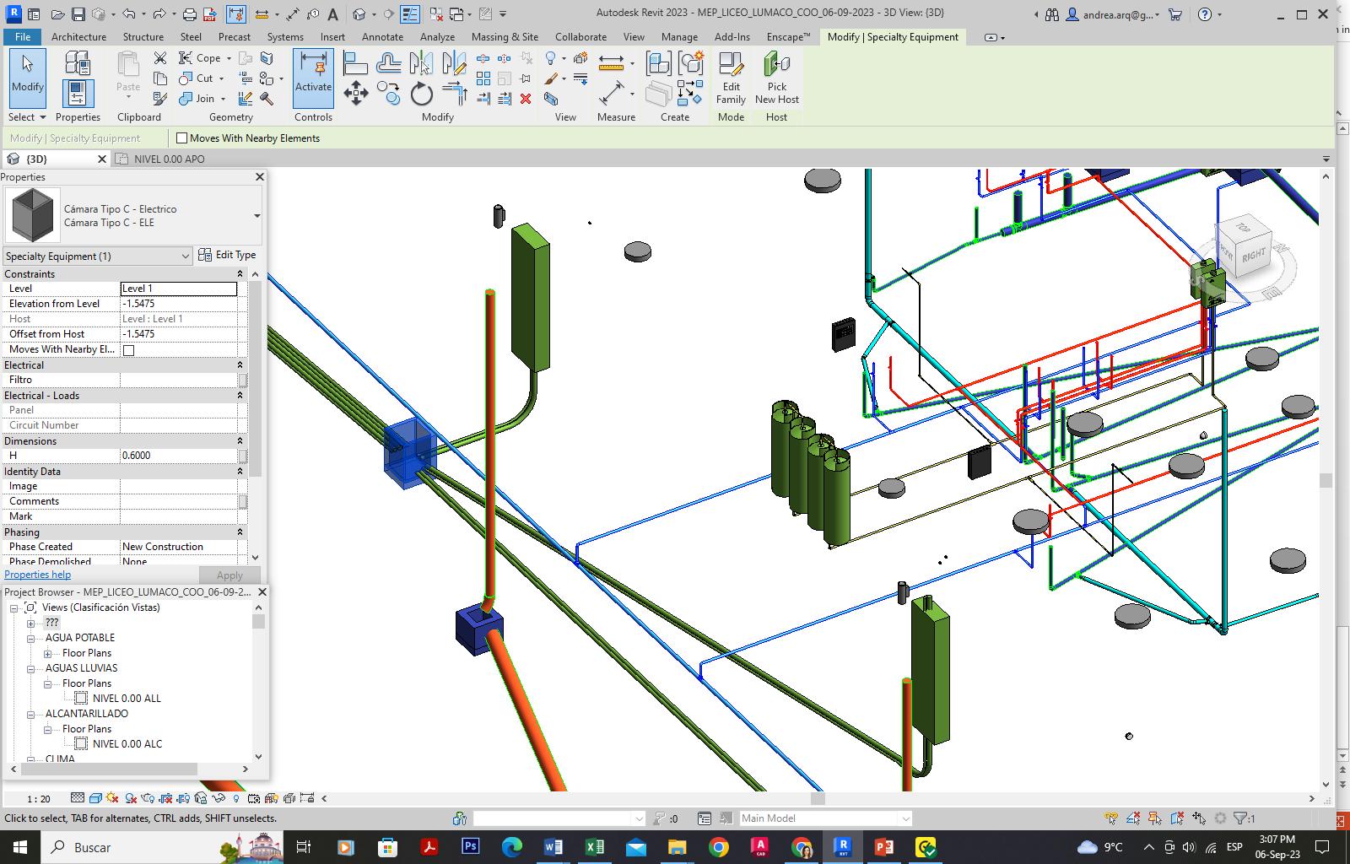1350x864 pixels.
Task: Click the Activate controls button
Action: coord(313,78)
